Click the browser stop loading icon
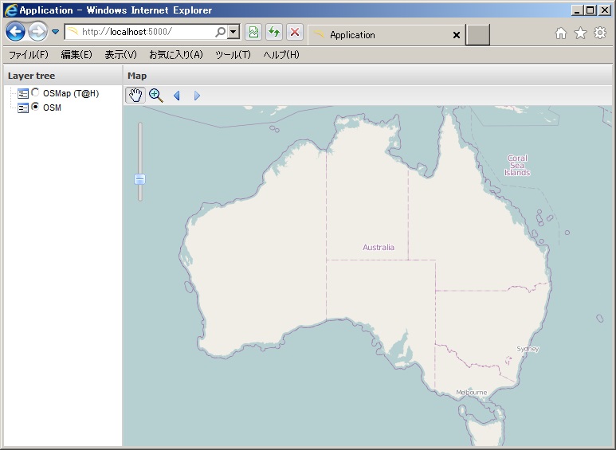This screenshot has width=616, height=450. 295,33
